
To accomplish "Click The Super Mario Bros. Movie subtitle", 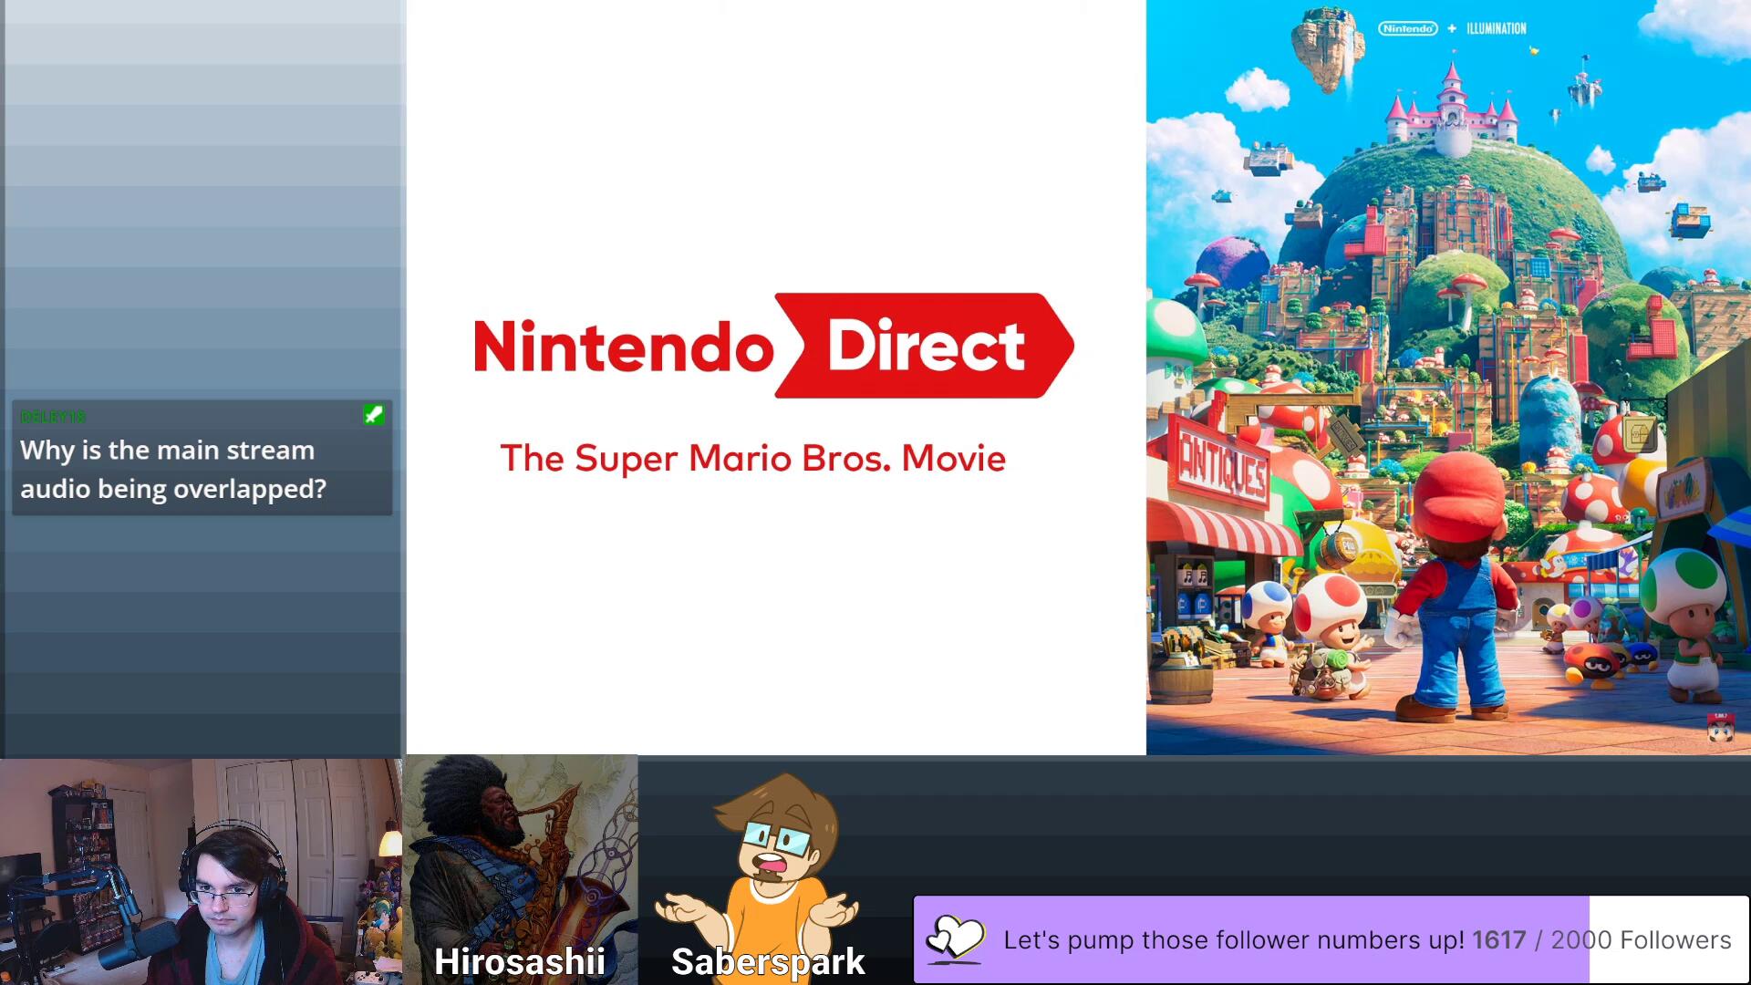I will coord(752,459).
